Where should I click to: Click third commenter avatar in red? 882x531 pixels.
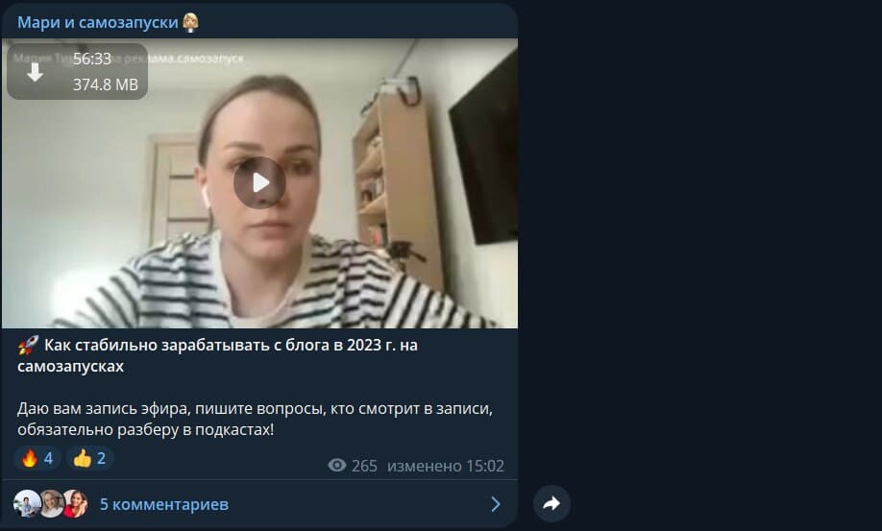tap(76, 503)
